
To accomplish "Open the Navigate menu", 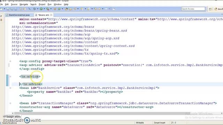I will coord(24,5).
